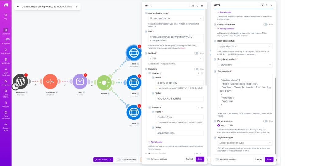Expand left HTTP panel to fullscreen

tap(193, 6)
